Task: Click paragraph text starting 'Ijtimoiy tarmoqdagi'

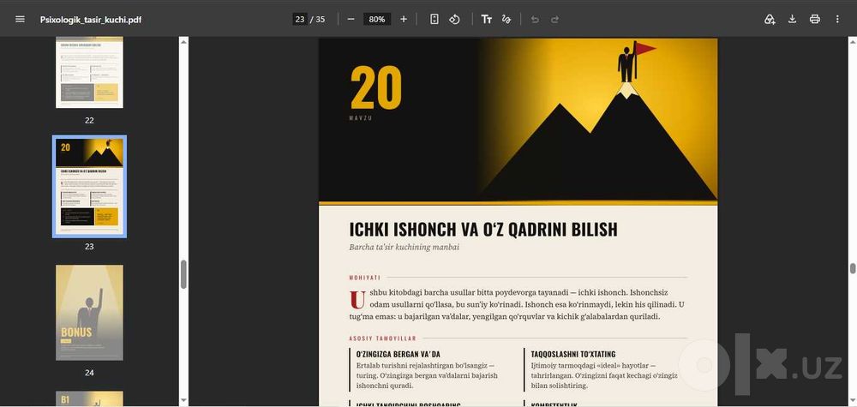Action: pos(604,375)
